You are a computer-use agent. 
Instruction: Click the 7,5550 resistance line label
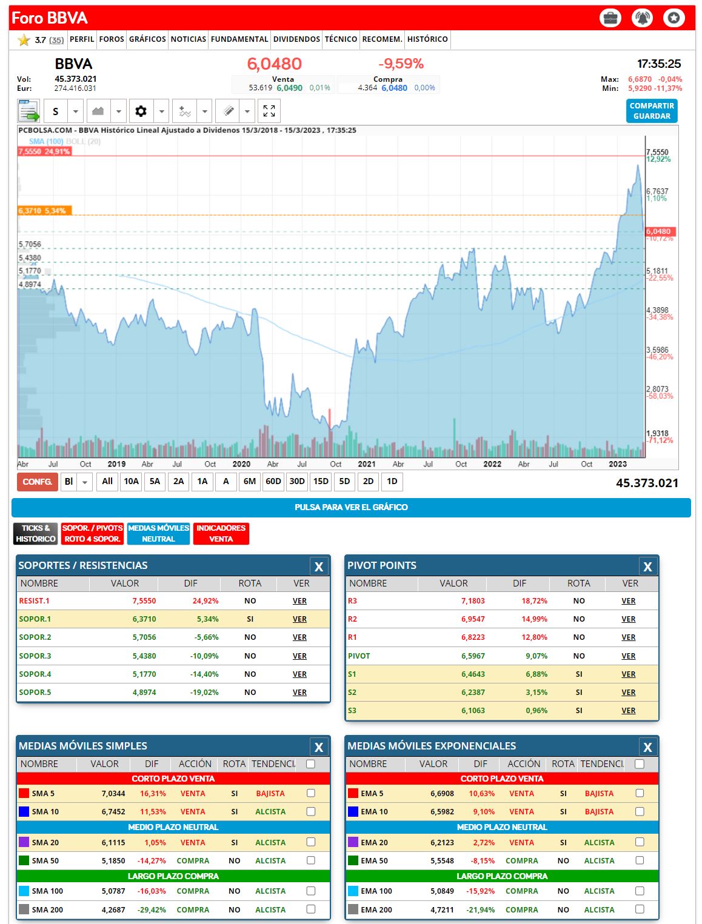point(44,151)
